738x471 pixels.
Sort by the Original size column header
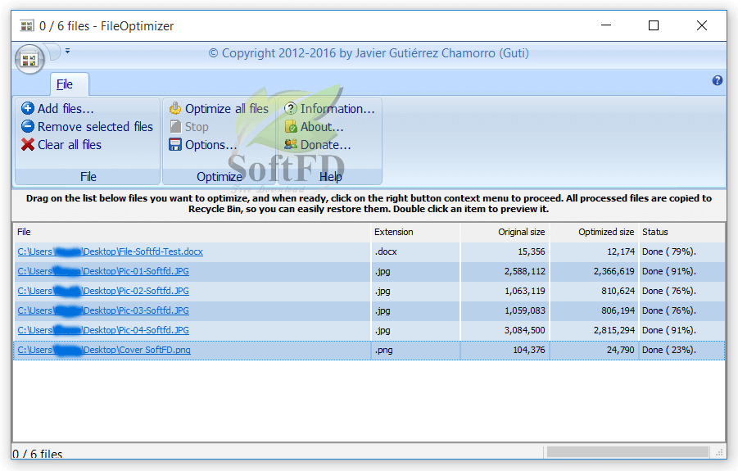coord(505,232)
